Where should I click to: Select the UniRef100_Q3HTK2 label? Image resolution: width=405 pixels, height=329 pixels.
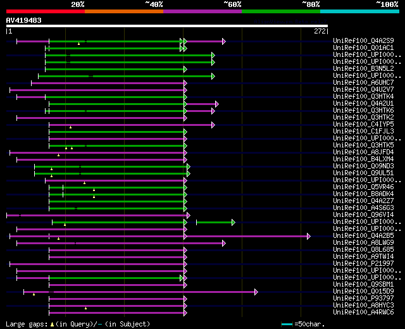(363, 118)
